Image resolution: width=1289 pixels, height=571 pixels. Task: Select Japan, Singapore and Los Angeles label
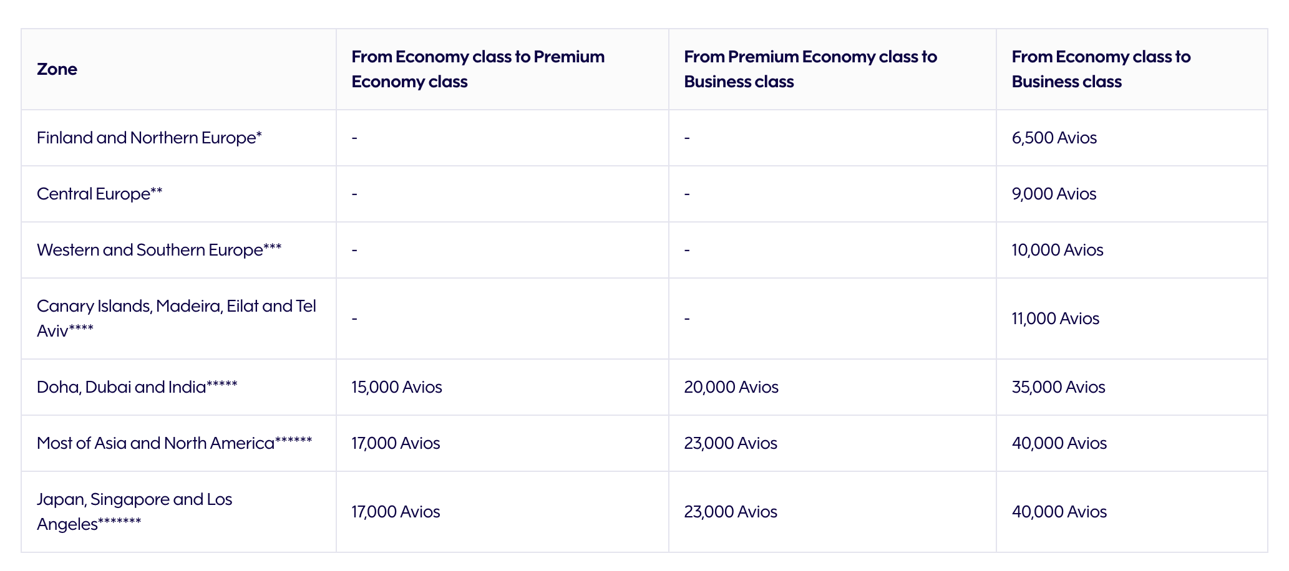[134, 512]
